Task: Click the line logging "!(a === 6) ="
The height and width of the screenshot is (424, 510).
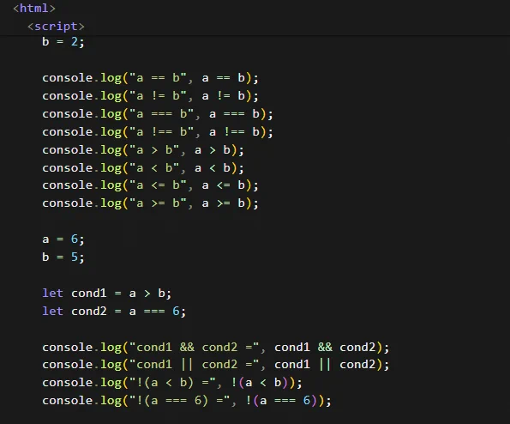Action: pyautogui.click(x=187, y=400)
